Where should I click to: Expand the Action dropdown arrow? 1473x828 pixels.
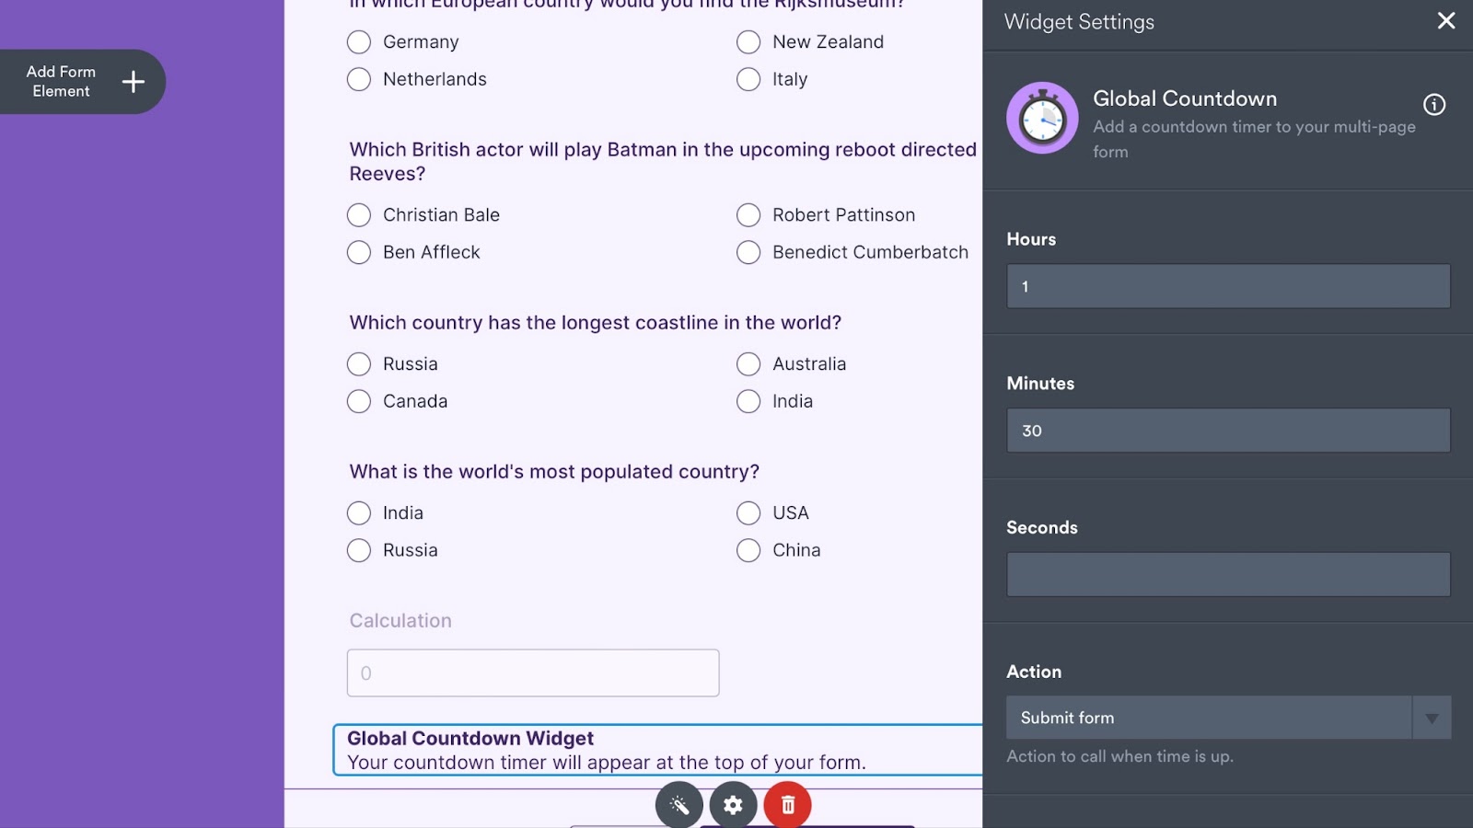click(1432, 719)
